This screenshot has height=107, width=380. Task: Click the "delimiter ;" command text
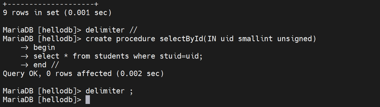(x=109, y=91)
